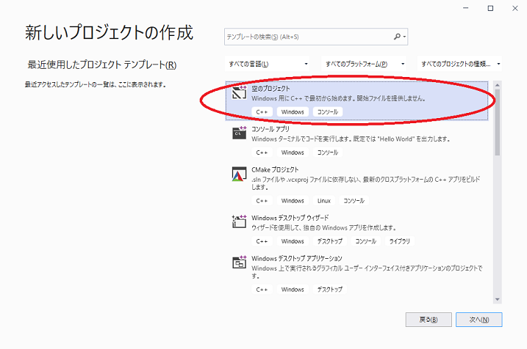527x349 pixels.
Task: Close the new project dialog
Action: [x=515, y=8]
